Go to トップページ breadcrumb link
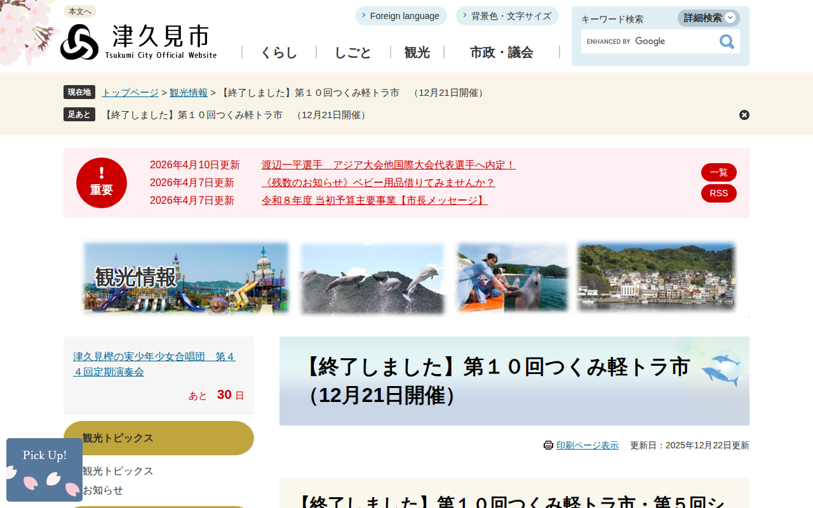 coord(130,93)
